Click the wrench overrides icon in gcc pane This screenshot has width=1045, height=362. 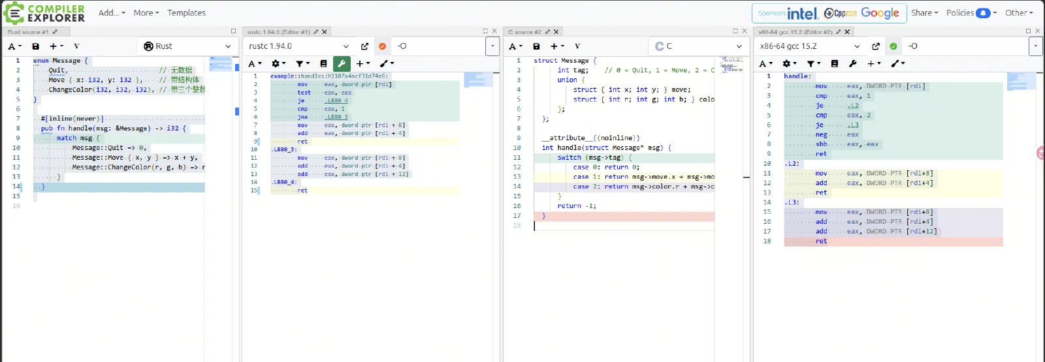coord(852,63)
